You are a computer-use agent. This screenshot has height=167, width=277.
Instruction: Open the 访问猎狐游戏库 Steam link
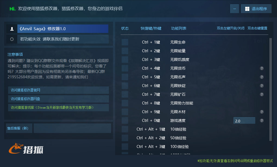click(58, 107)
